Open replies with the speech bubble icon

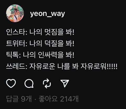(x=29, y=83)
